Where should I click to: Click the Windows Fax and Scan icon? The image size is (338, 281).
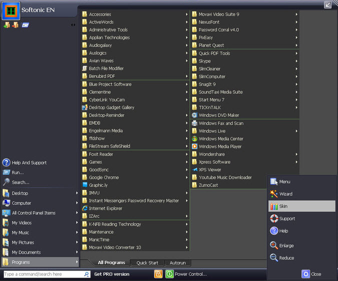(x=194, y=123)
